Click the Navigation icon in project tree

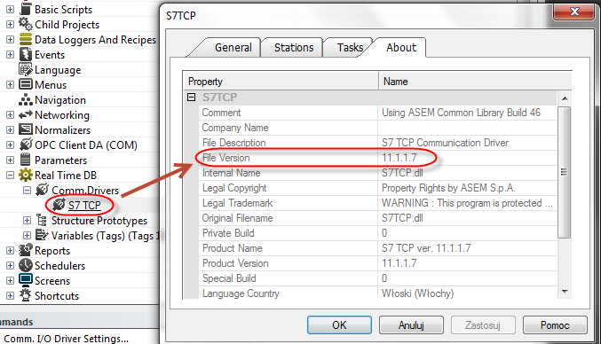(x=25, y=99)
